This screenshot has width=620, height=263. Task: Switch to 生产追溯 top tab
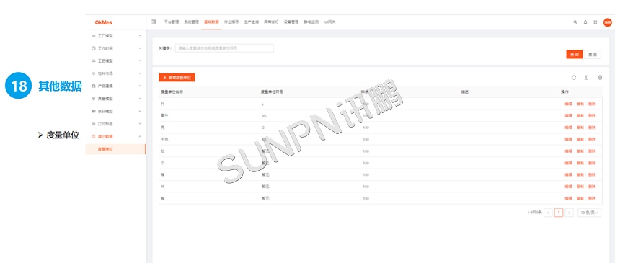(252, 22)
